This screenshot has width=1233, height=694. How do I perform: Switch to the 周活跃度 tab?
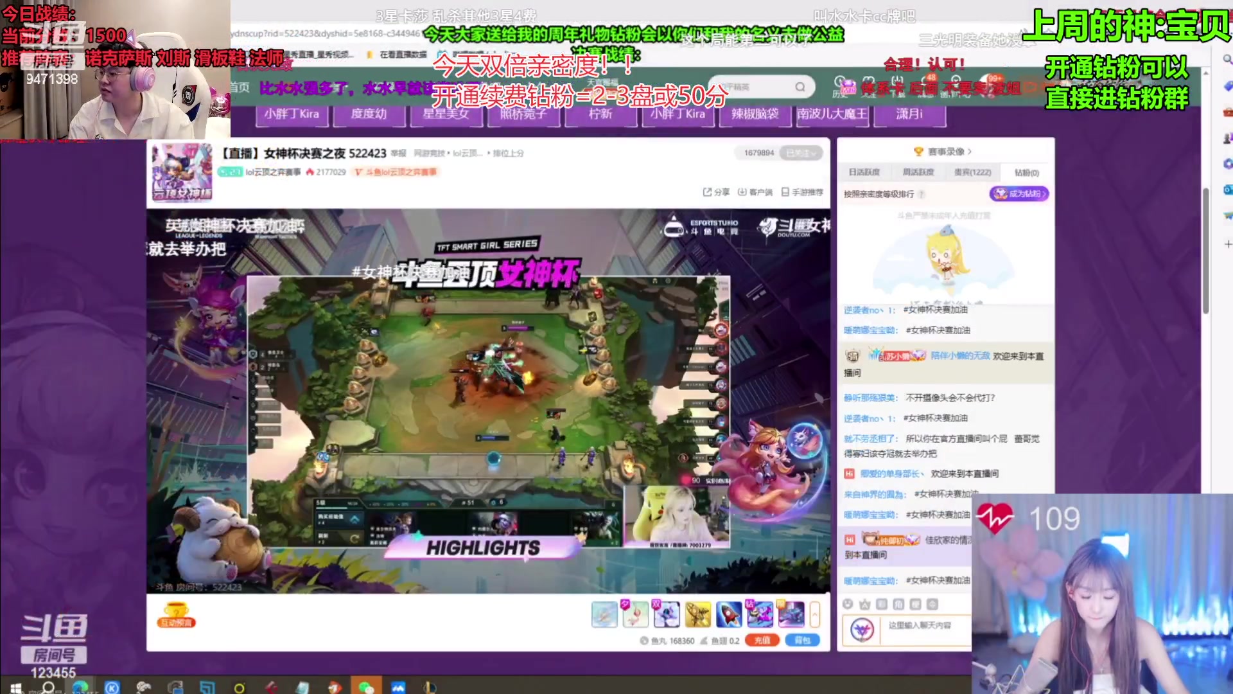point(918,172)
